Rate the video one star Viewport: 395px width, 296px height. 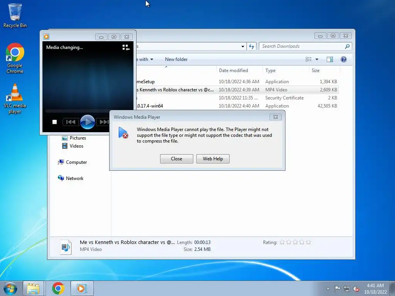(x=282, y=242)
